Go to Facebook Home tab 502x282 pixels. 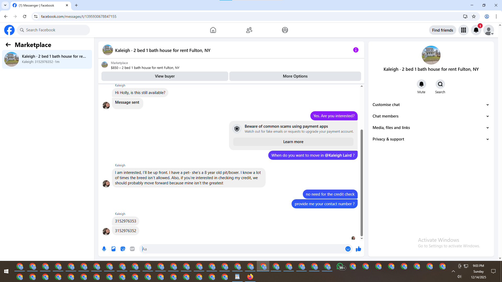[213, 30]
